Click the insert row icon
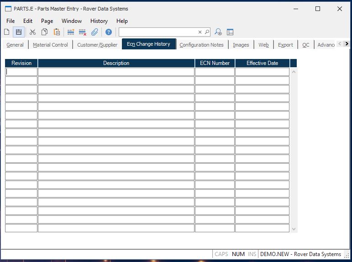This screenshot has height=262, width=352. coord(71,32)
